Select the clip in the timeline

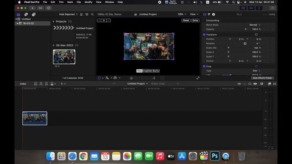point(35,118)
